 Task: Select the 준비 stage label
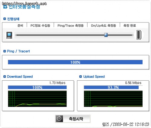(20, 25)
